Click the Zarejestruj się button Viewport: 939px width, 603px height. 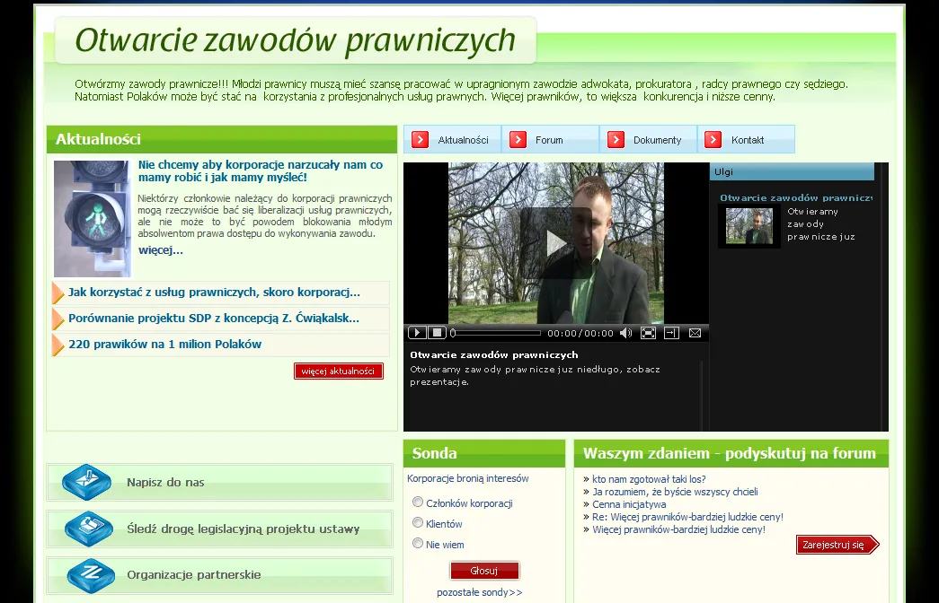click(x=837, y=545)
